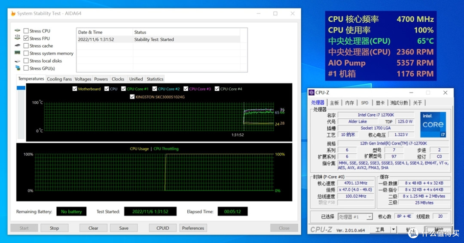464x243 pixels.
Task: Open the 主板 tab in CPU-Z
Action: [334, 103]
